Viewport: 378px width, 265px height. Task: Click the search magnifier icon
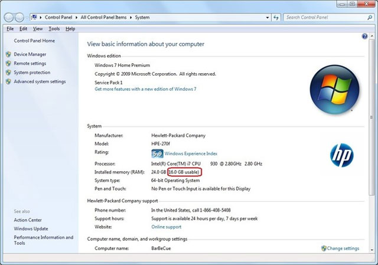click(370, 17)
